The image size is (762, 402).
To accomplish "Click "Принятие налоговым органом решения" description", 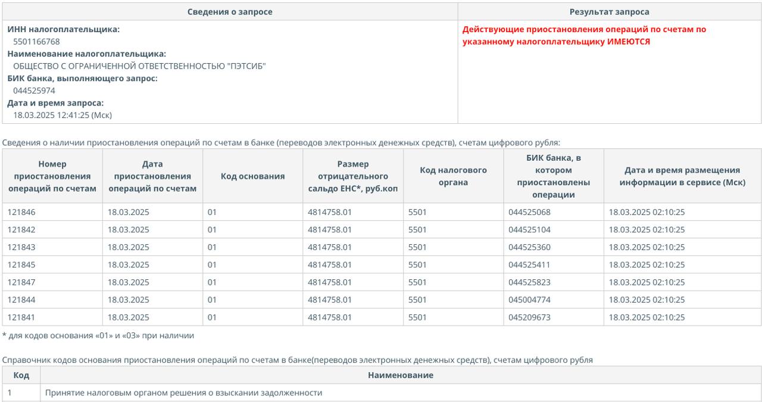I will point(184,393).
